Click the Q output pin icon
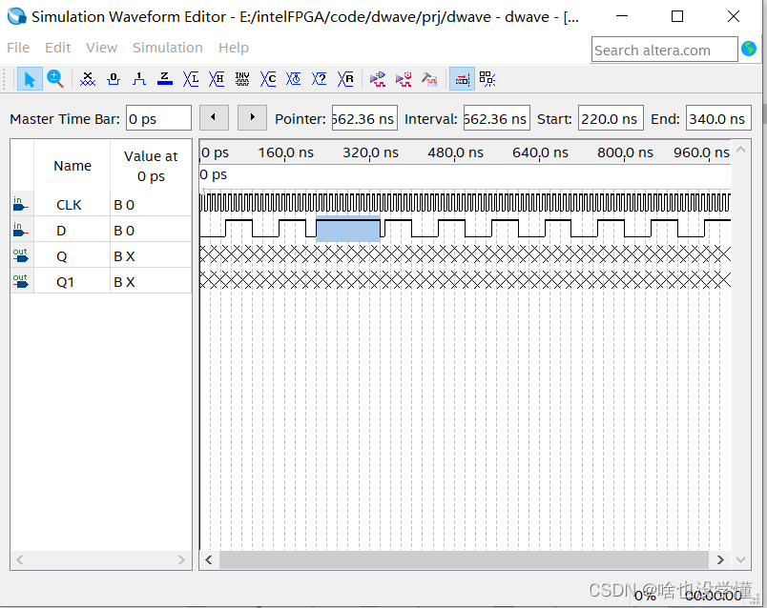 pos(20,255)
